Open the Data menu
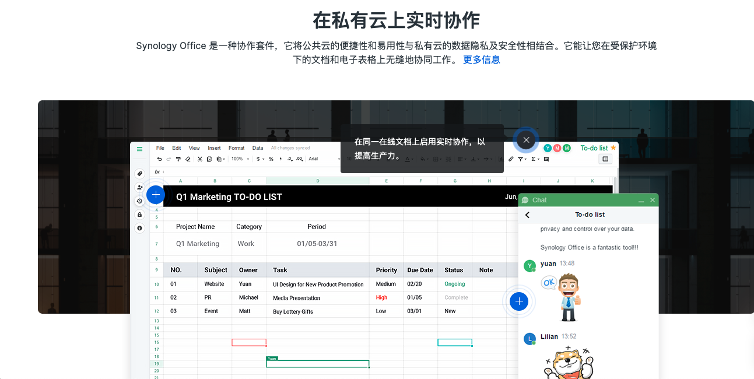 258,148
